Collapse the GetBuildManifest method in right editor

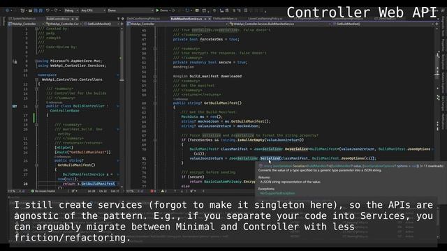click(155, 103)
